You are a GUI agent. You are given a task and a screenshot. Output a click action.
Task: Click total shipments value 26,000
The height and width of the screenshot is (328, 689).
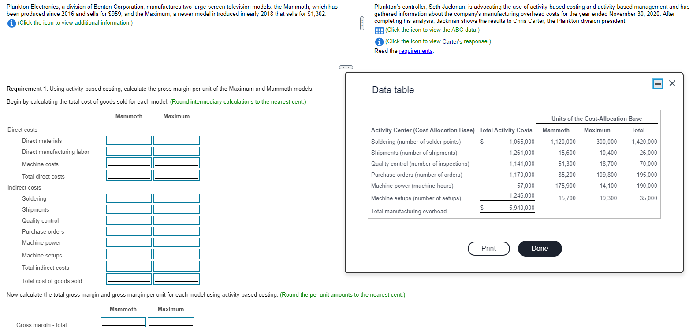click(648, 153)
